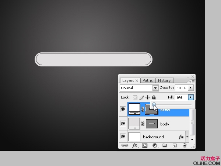The width and height of the screenshot is (221, 166).
Task: Select the background layer name
Action: click(153, 137)
